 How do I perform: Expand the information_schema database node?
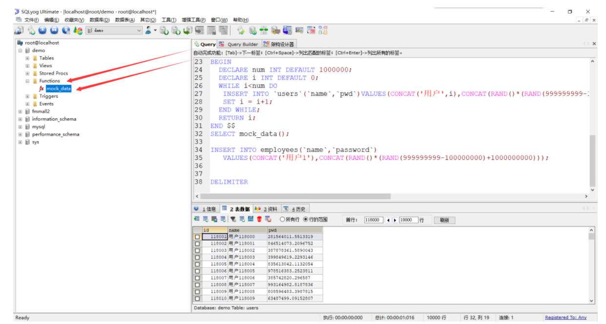coord(20,119)
